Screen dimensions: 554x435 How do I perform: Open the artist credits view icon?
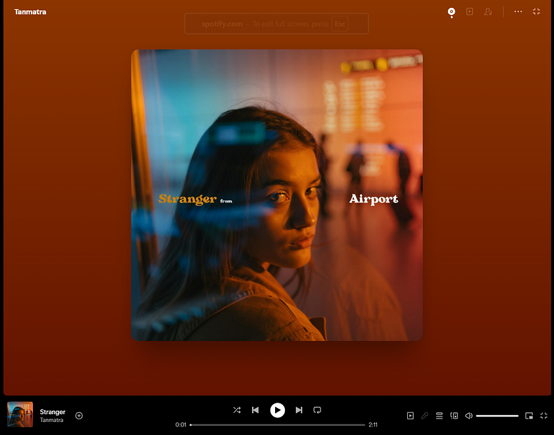pyautogui.click(x=488, y=12)
